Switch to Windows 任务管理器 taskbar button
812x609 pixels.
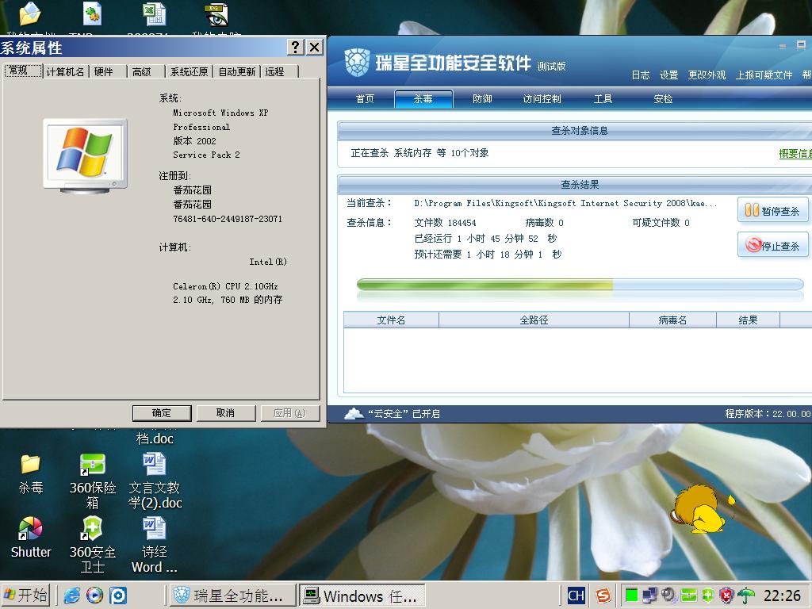(362, 596)
